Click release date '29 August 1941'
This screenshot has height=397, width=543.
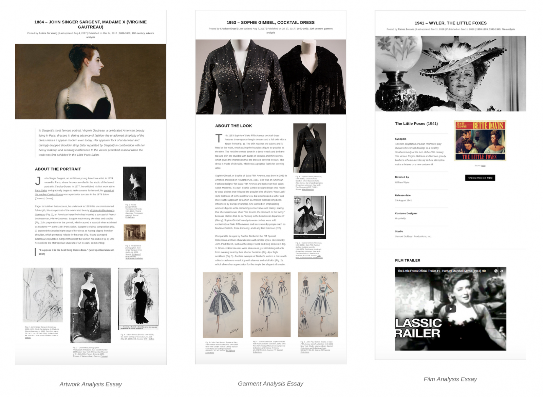tap(403, 200)
